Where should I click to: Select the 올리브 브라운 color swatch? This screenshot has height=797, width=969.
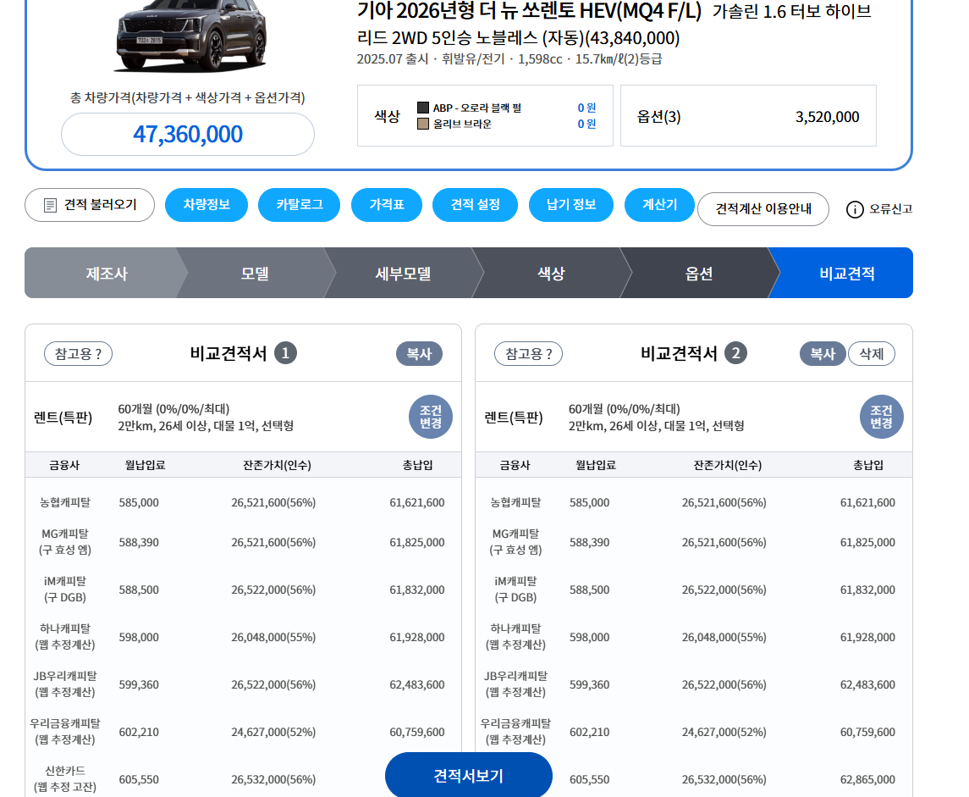pyautogui.click(x=423, y=124)
